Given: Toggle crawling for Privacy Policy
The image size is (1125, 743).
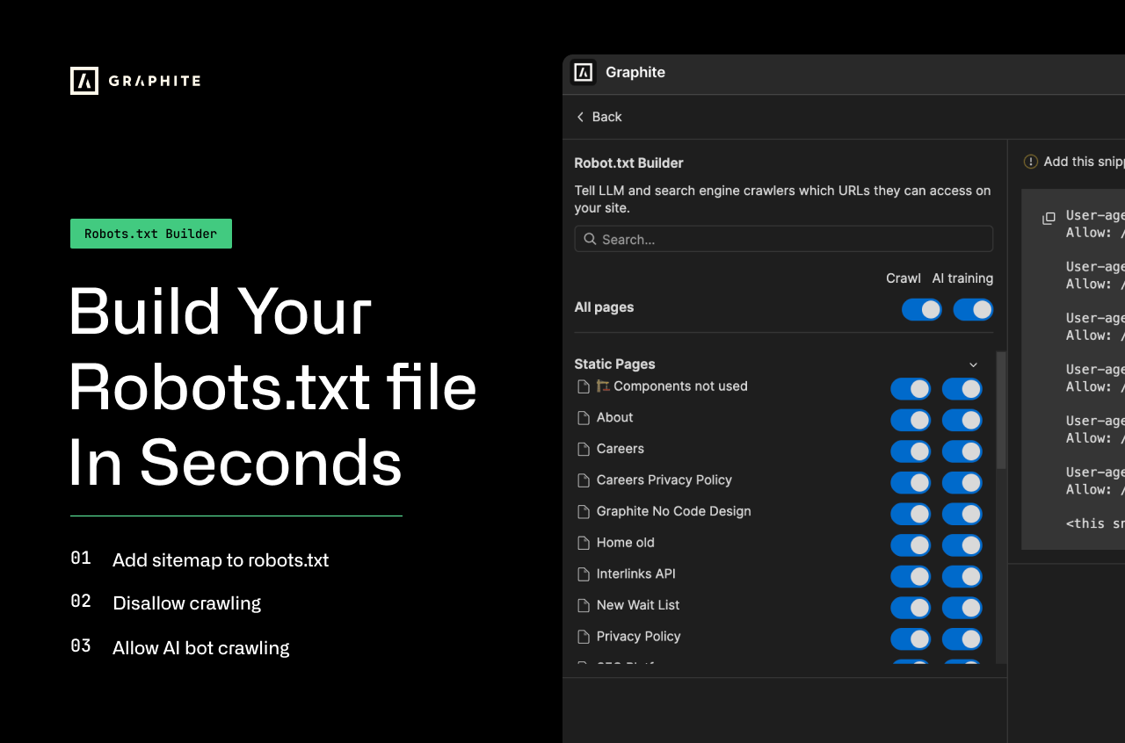Looking at the screenshot, I should coord(910,638).
